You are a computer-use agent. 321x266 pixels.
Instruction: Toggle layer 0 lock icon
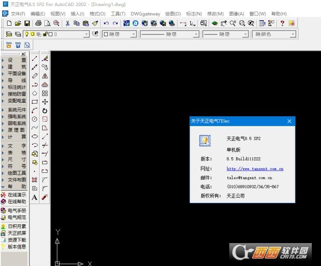click(x=45, y=34)
